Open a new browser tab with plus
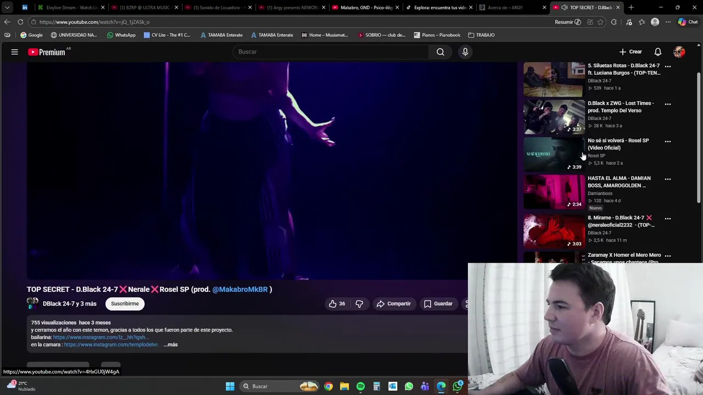 [x=631, y=8]
